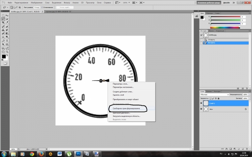Open the History panel options menu
The width and height of the screenshot is (252, 157).
coord(249,31)
